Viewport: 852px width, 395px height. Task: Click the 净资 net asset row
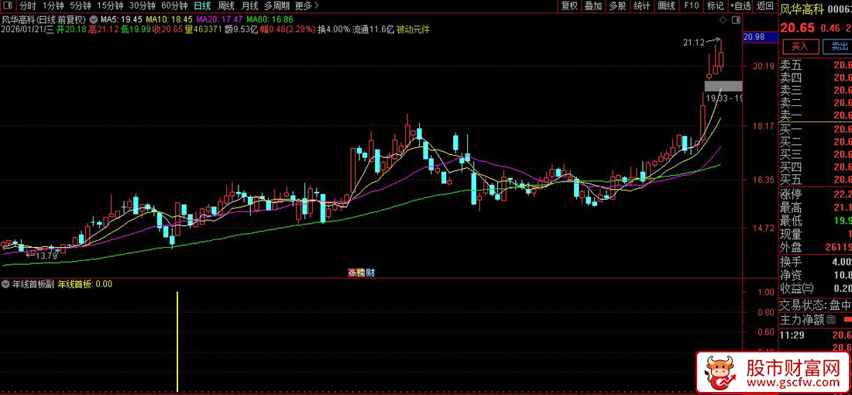click(x=816, y=274)
